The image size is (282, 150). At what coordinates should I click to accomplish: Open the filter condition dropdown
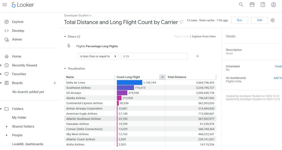pos(98,56)
